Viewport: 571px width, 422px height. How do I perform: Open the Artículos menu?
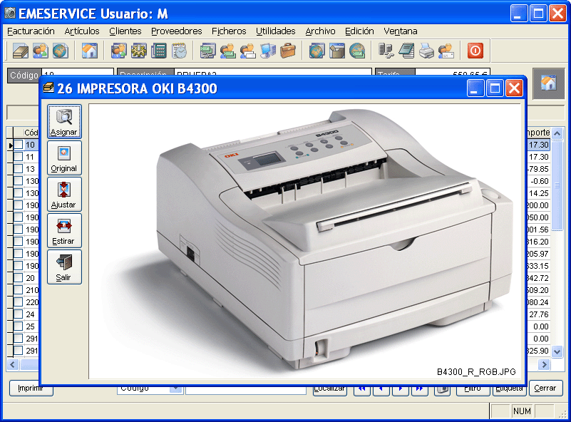82,31
